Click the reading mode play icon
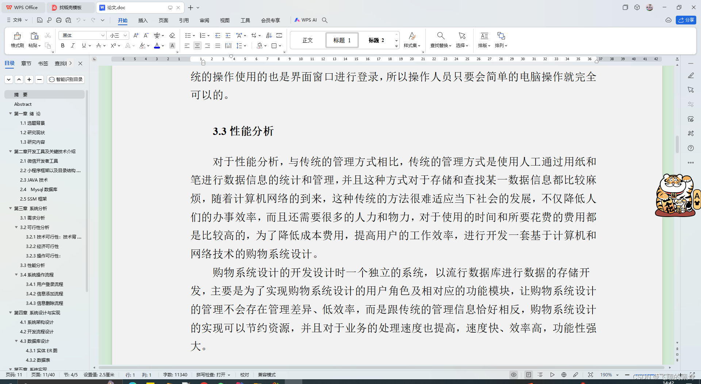Image resolution: width=701 pixels, height=384 pixels. 552,375
